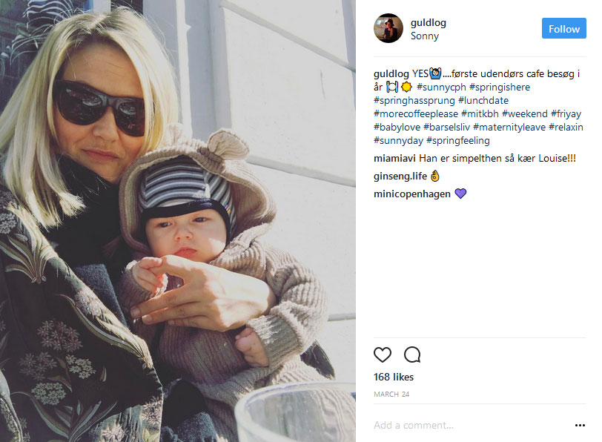Visit commenter miamiavi's profile
The height and width of the screenshot is (442, 602).
[x=394, y=158]
